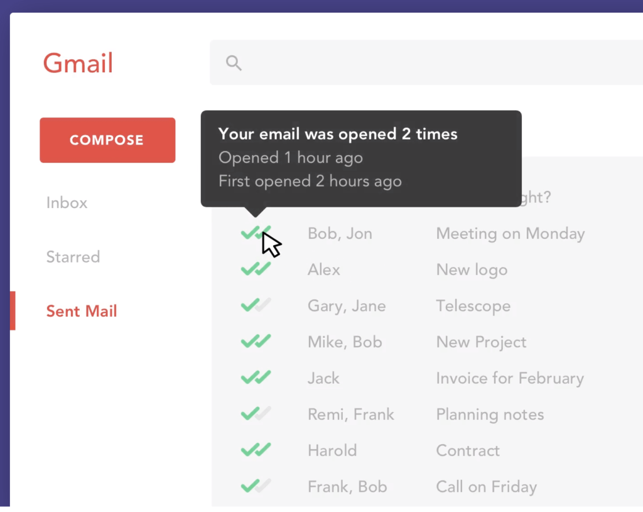Select the New logo email from Alex
Viewport: 643px width, 512px height.
click(x=472, y=269)
